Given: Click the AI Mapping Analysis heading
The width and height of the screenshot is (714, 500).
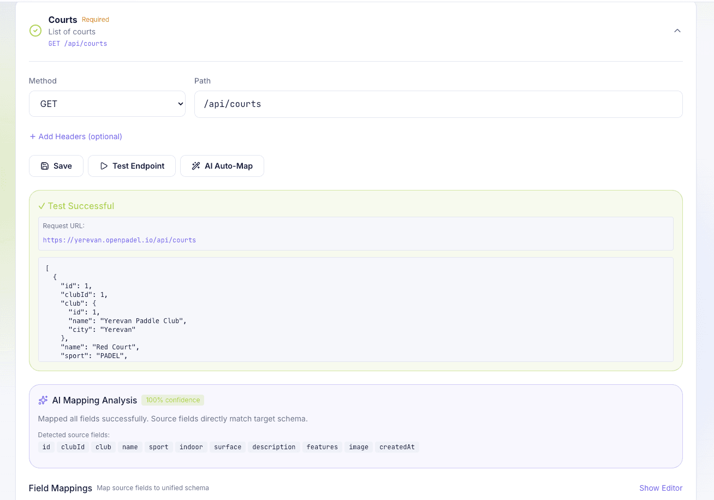Looking at the screenshot, I should tap(94, 400).
